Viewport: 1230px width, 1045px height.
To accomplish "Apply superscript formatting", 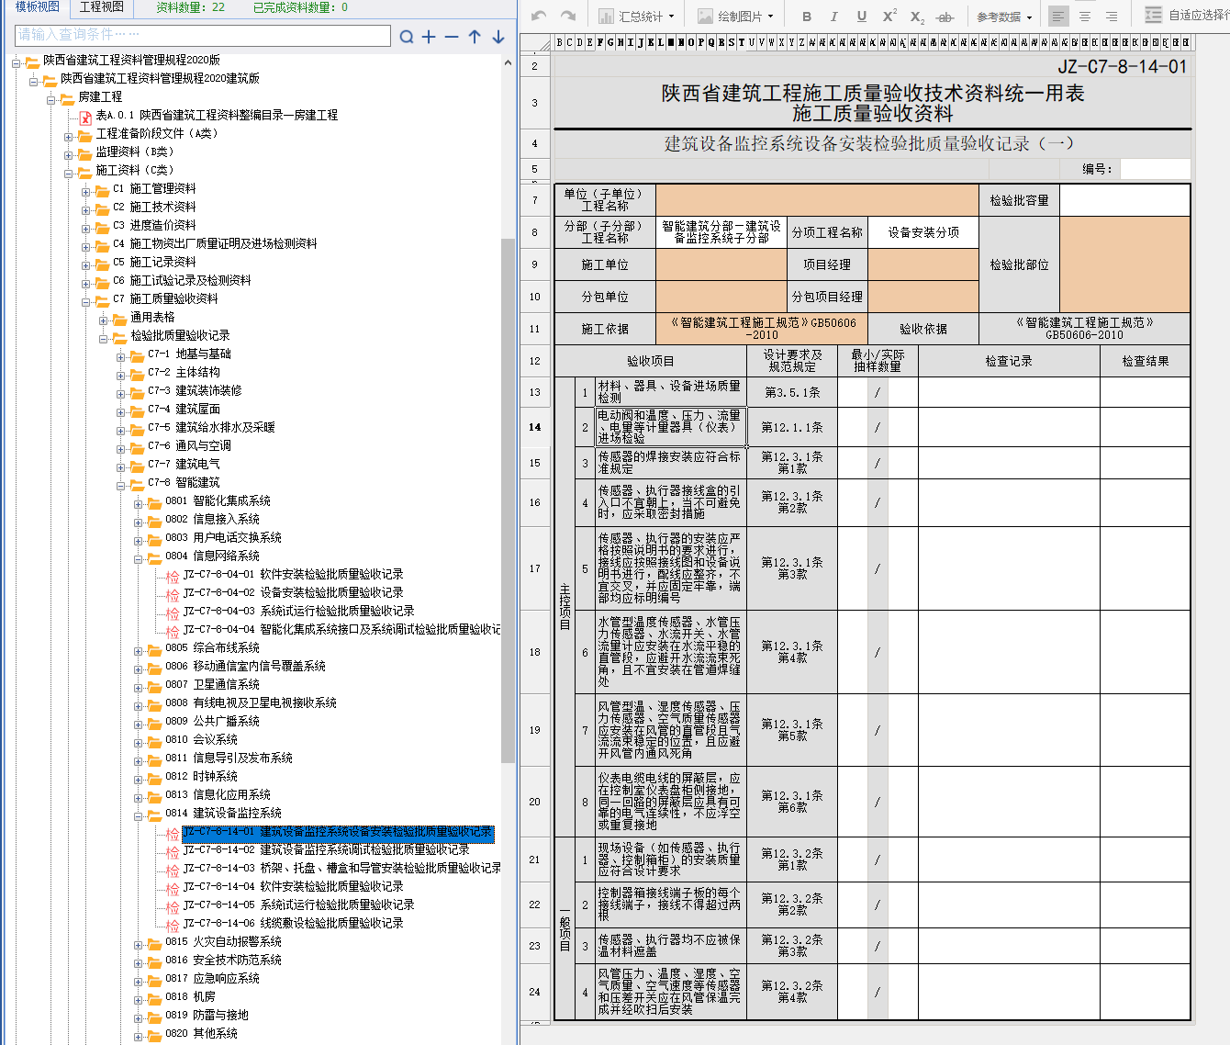I will coord(889,16).
